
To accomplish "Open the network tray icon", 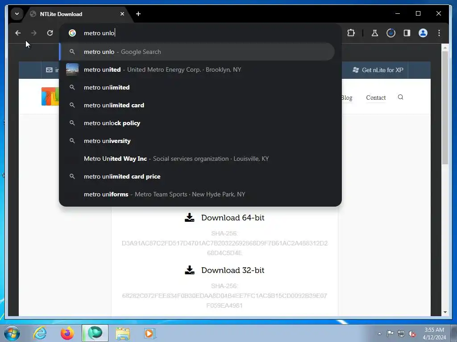I will (401, 334).
